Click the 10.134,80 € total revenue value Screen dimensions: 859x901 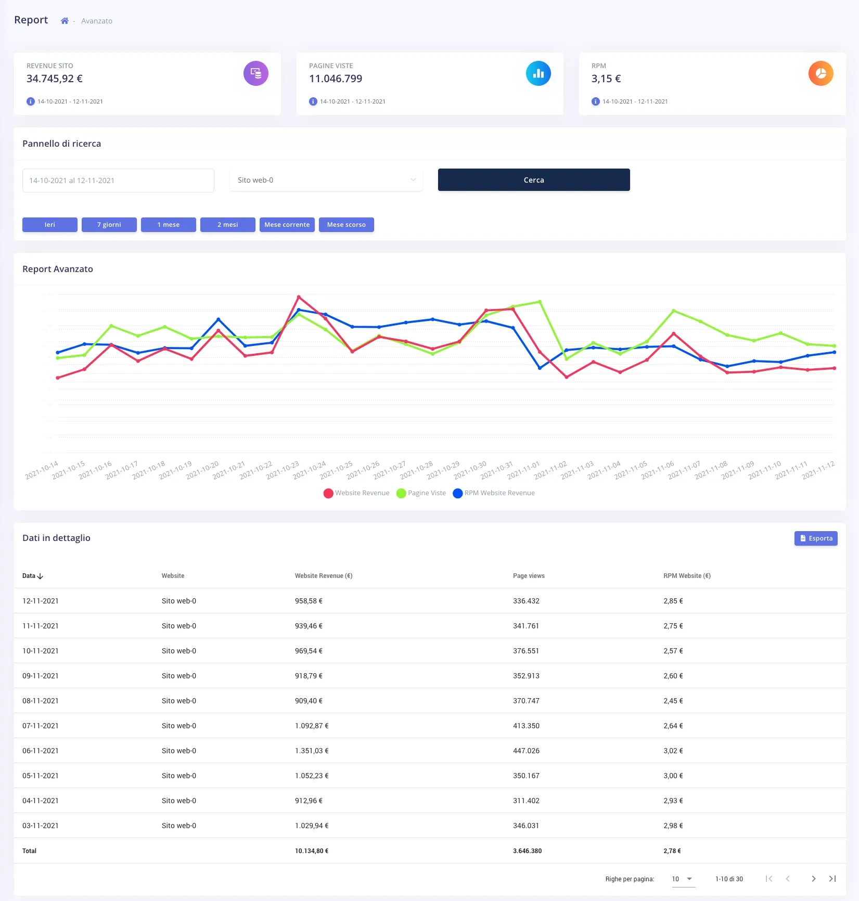[x=312, y=851]
